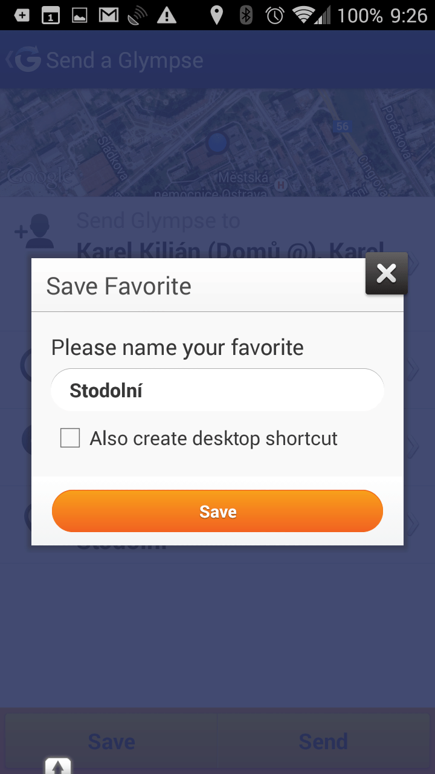Tap the warning triangle status icon
Viewport: 435px width, 774px height.
[167, 15]
